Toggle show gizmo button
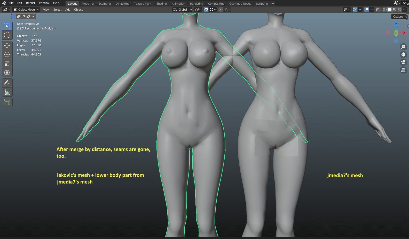The image size is (409, 239). point(355,10)
